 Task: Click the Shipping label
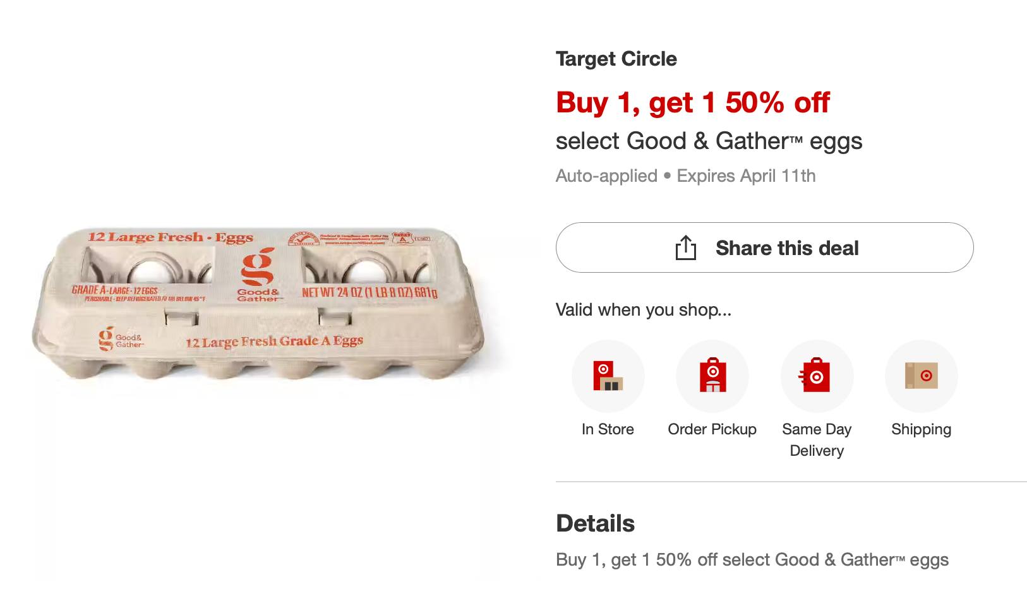922,429
